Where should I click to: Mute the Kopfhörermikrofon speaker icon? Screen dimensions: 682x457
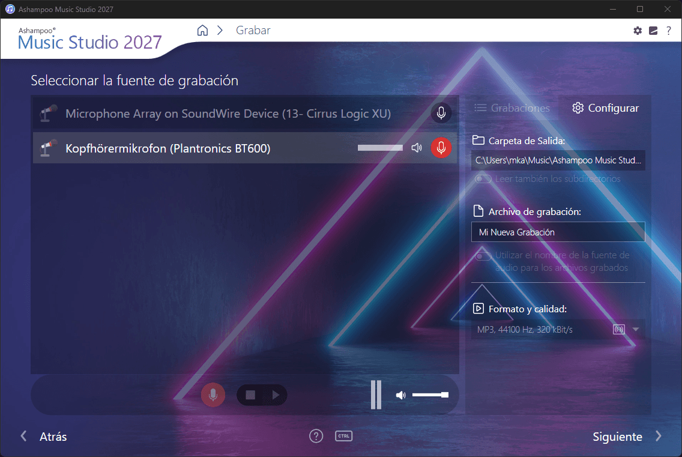click(x=416, y=148)
